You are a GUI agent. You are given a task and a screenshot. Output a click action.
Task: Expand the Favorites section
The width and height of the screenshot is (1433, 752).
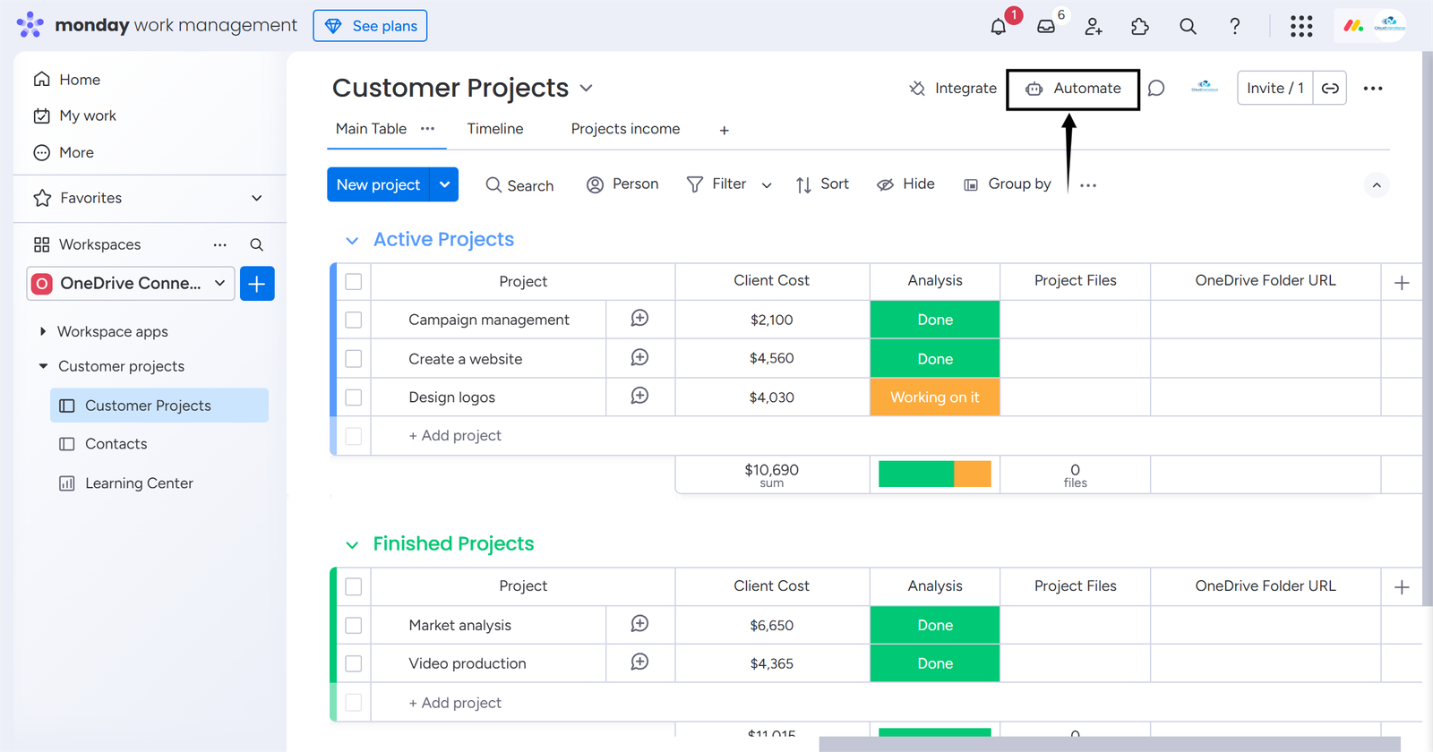(257, 198)
